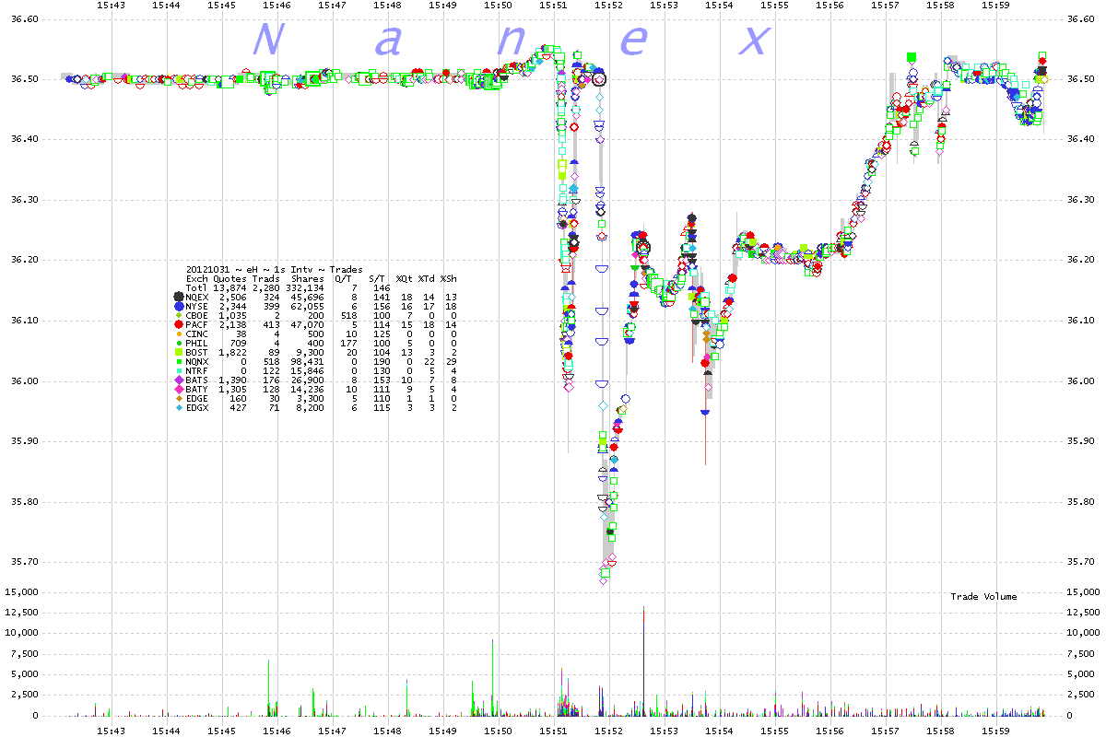1106x737 pixels.
Task: Click the purple BATS legend diamond
Action: click(178, 380)
